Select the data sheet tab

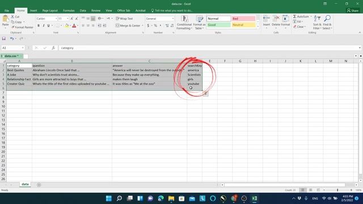click(25, 184)
